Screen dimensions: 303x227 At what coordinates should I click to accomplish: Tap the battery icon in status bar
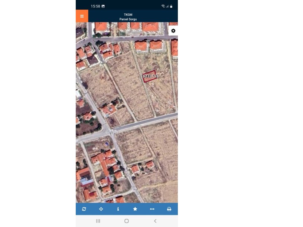[171, 6]
